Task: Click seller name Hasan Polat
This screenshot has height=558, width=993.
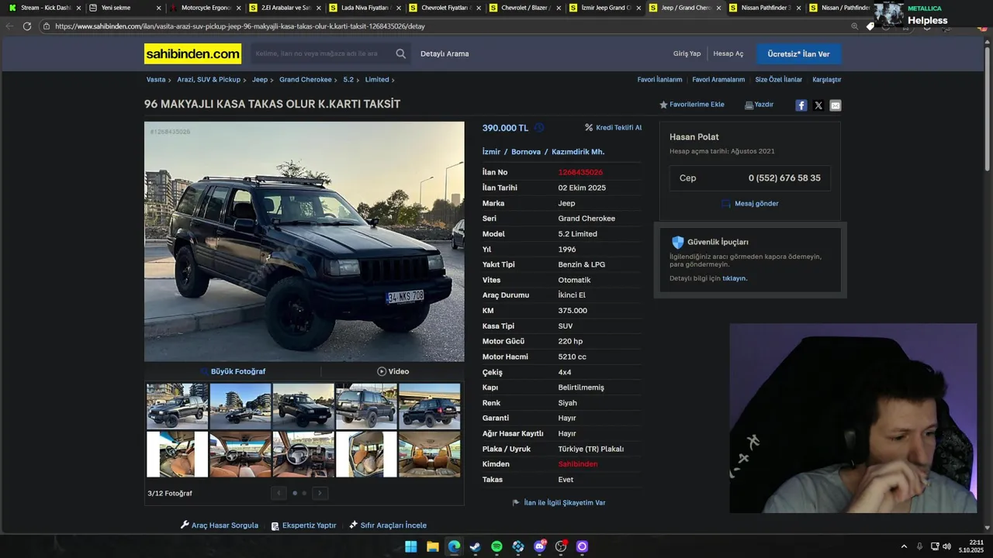Action: click(694, 137)
